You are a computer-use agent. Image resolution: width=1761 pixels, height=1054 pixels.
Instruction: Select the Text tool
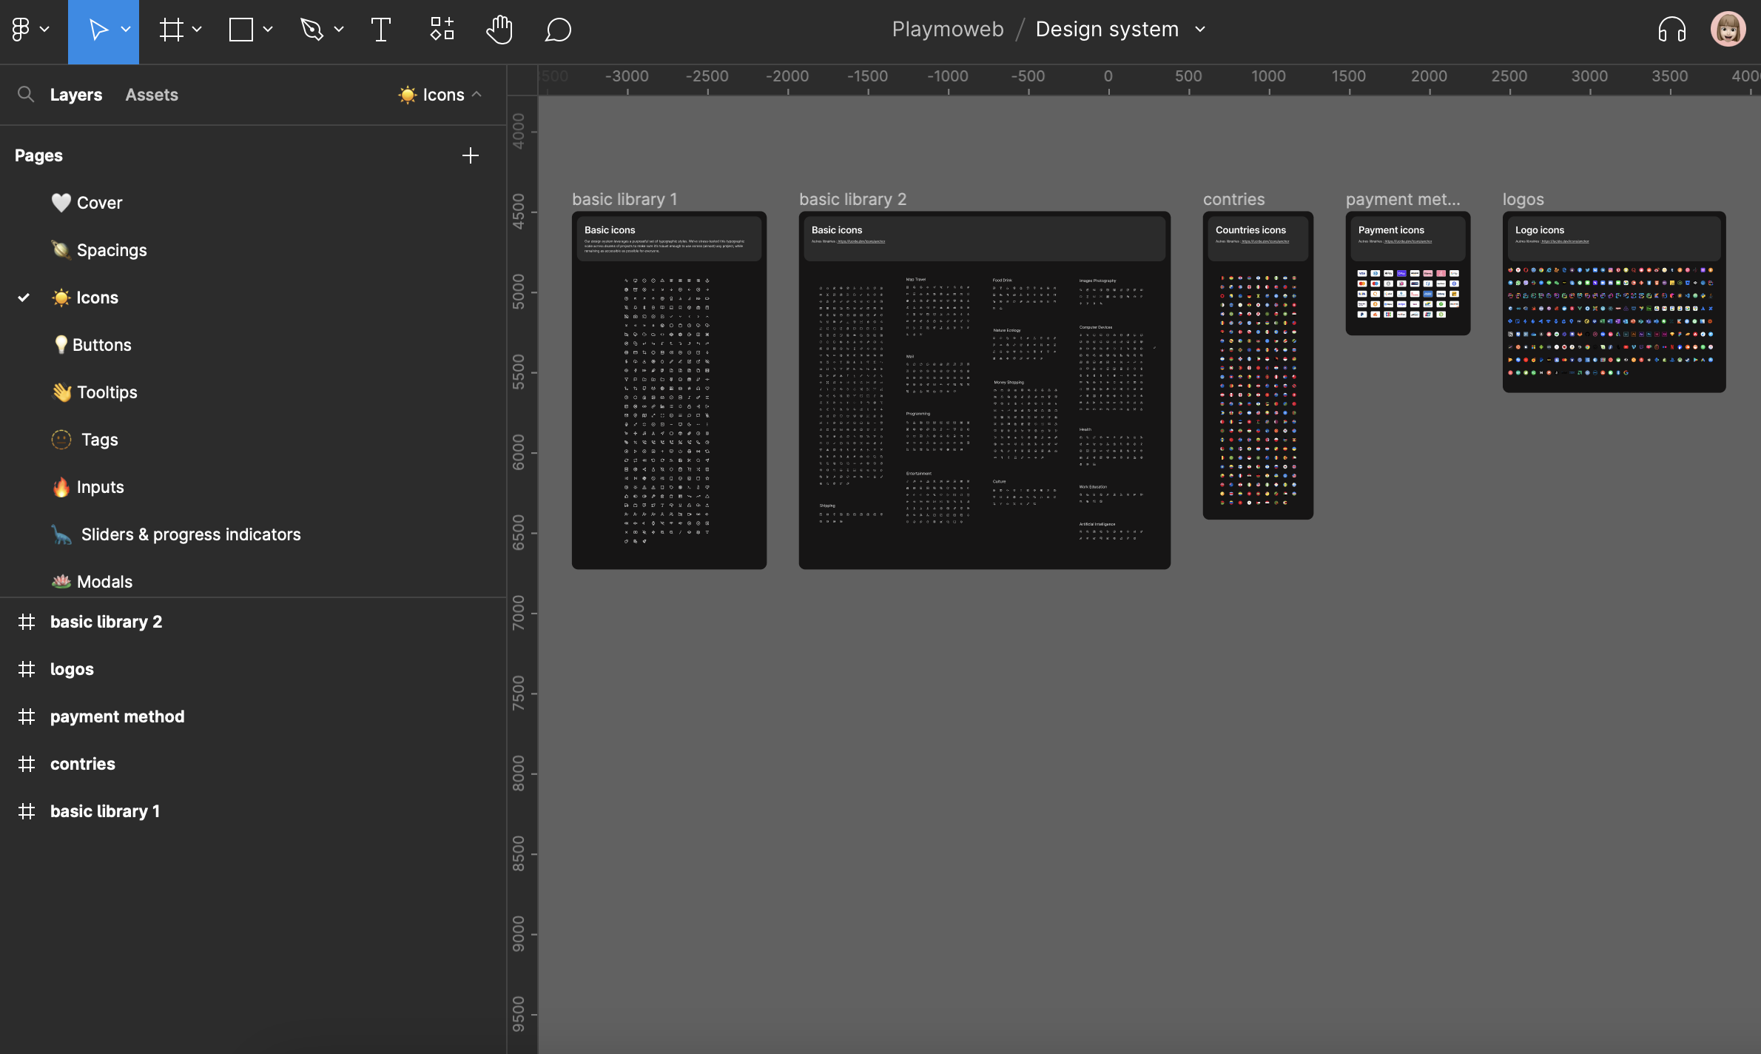[x=380, y=30]
